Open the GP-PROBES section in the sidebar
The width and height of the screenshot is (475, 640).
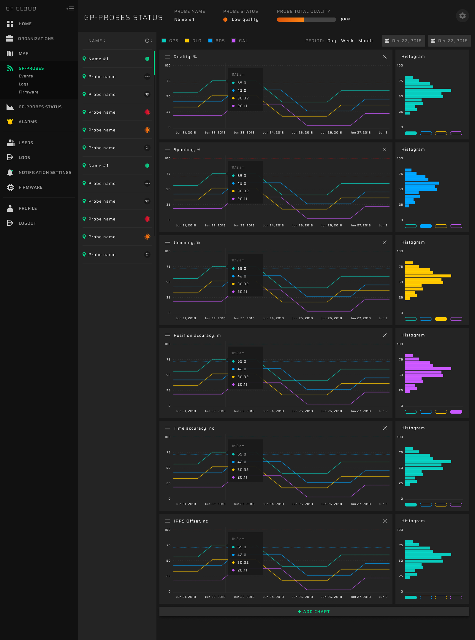pos(31,68)
